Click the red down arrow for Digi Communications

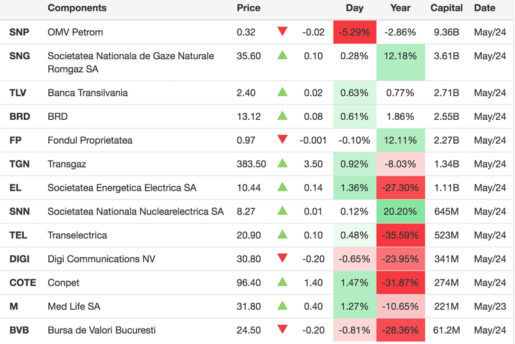[x=282, y=258]
